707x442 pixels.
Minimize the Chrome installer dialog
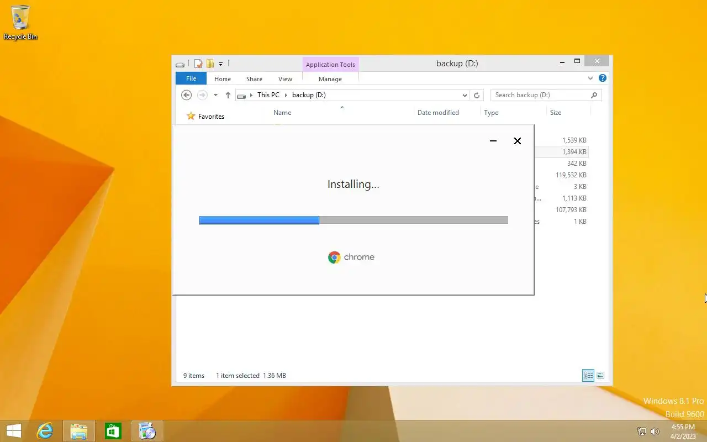pos(493,141)
